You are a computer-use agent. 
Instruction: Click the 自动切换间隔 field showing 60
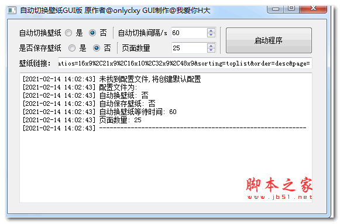pos(189,33)
